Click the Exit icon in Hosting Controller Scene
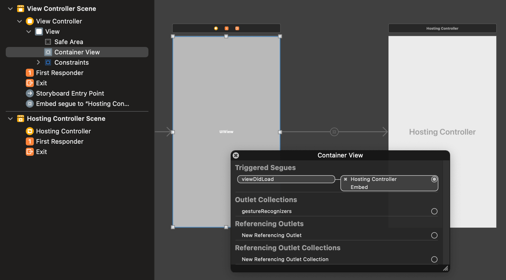 (30, 152)
